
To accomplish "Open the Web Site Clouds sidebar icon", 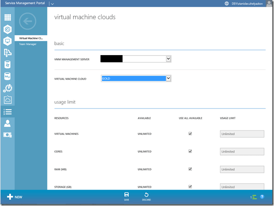I will (7, 29).
